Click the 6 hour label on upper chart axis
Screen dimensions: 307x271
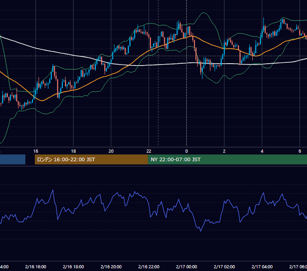pyautogui.click(x=300, y=151)
